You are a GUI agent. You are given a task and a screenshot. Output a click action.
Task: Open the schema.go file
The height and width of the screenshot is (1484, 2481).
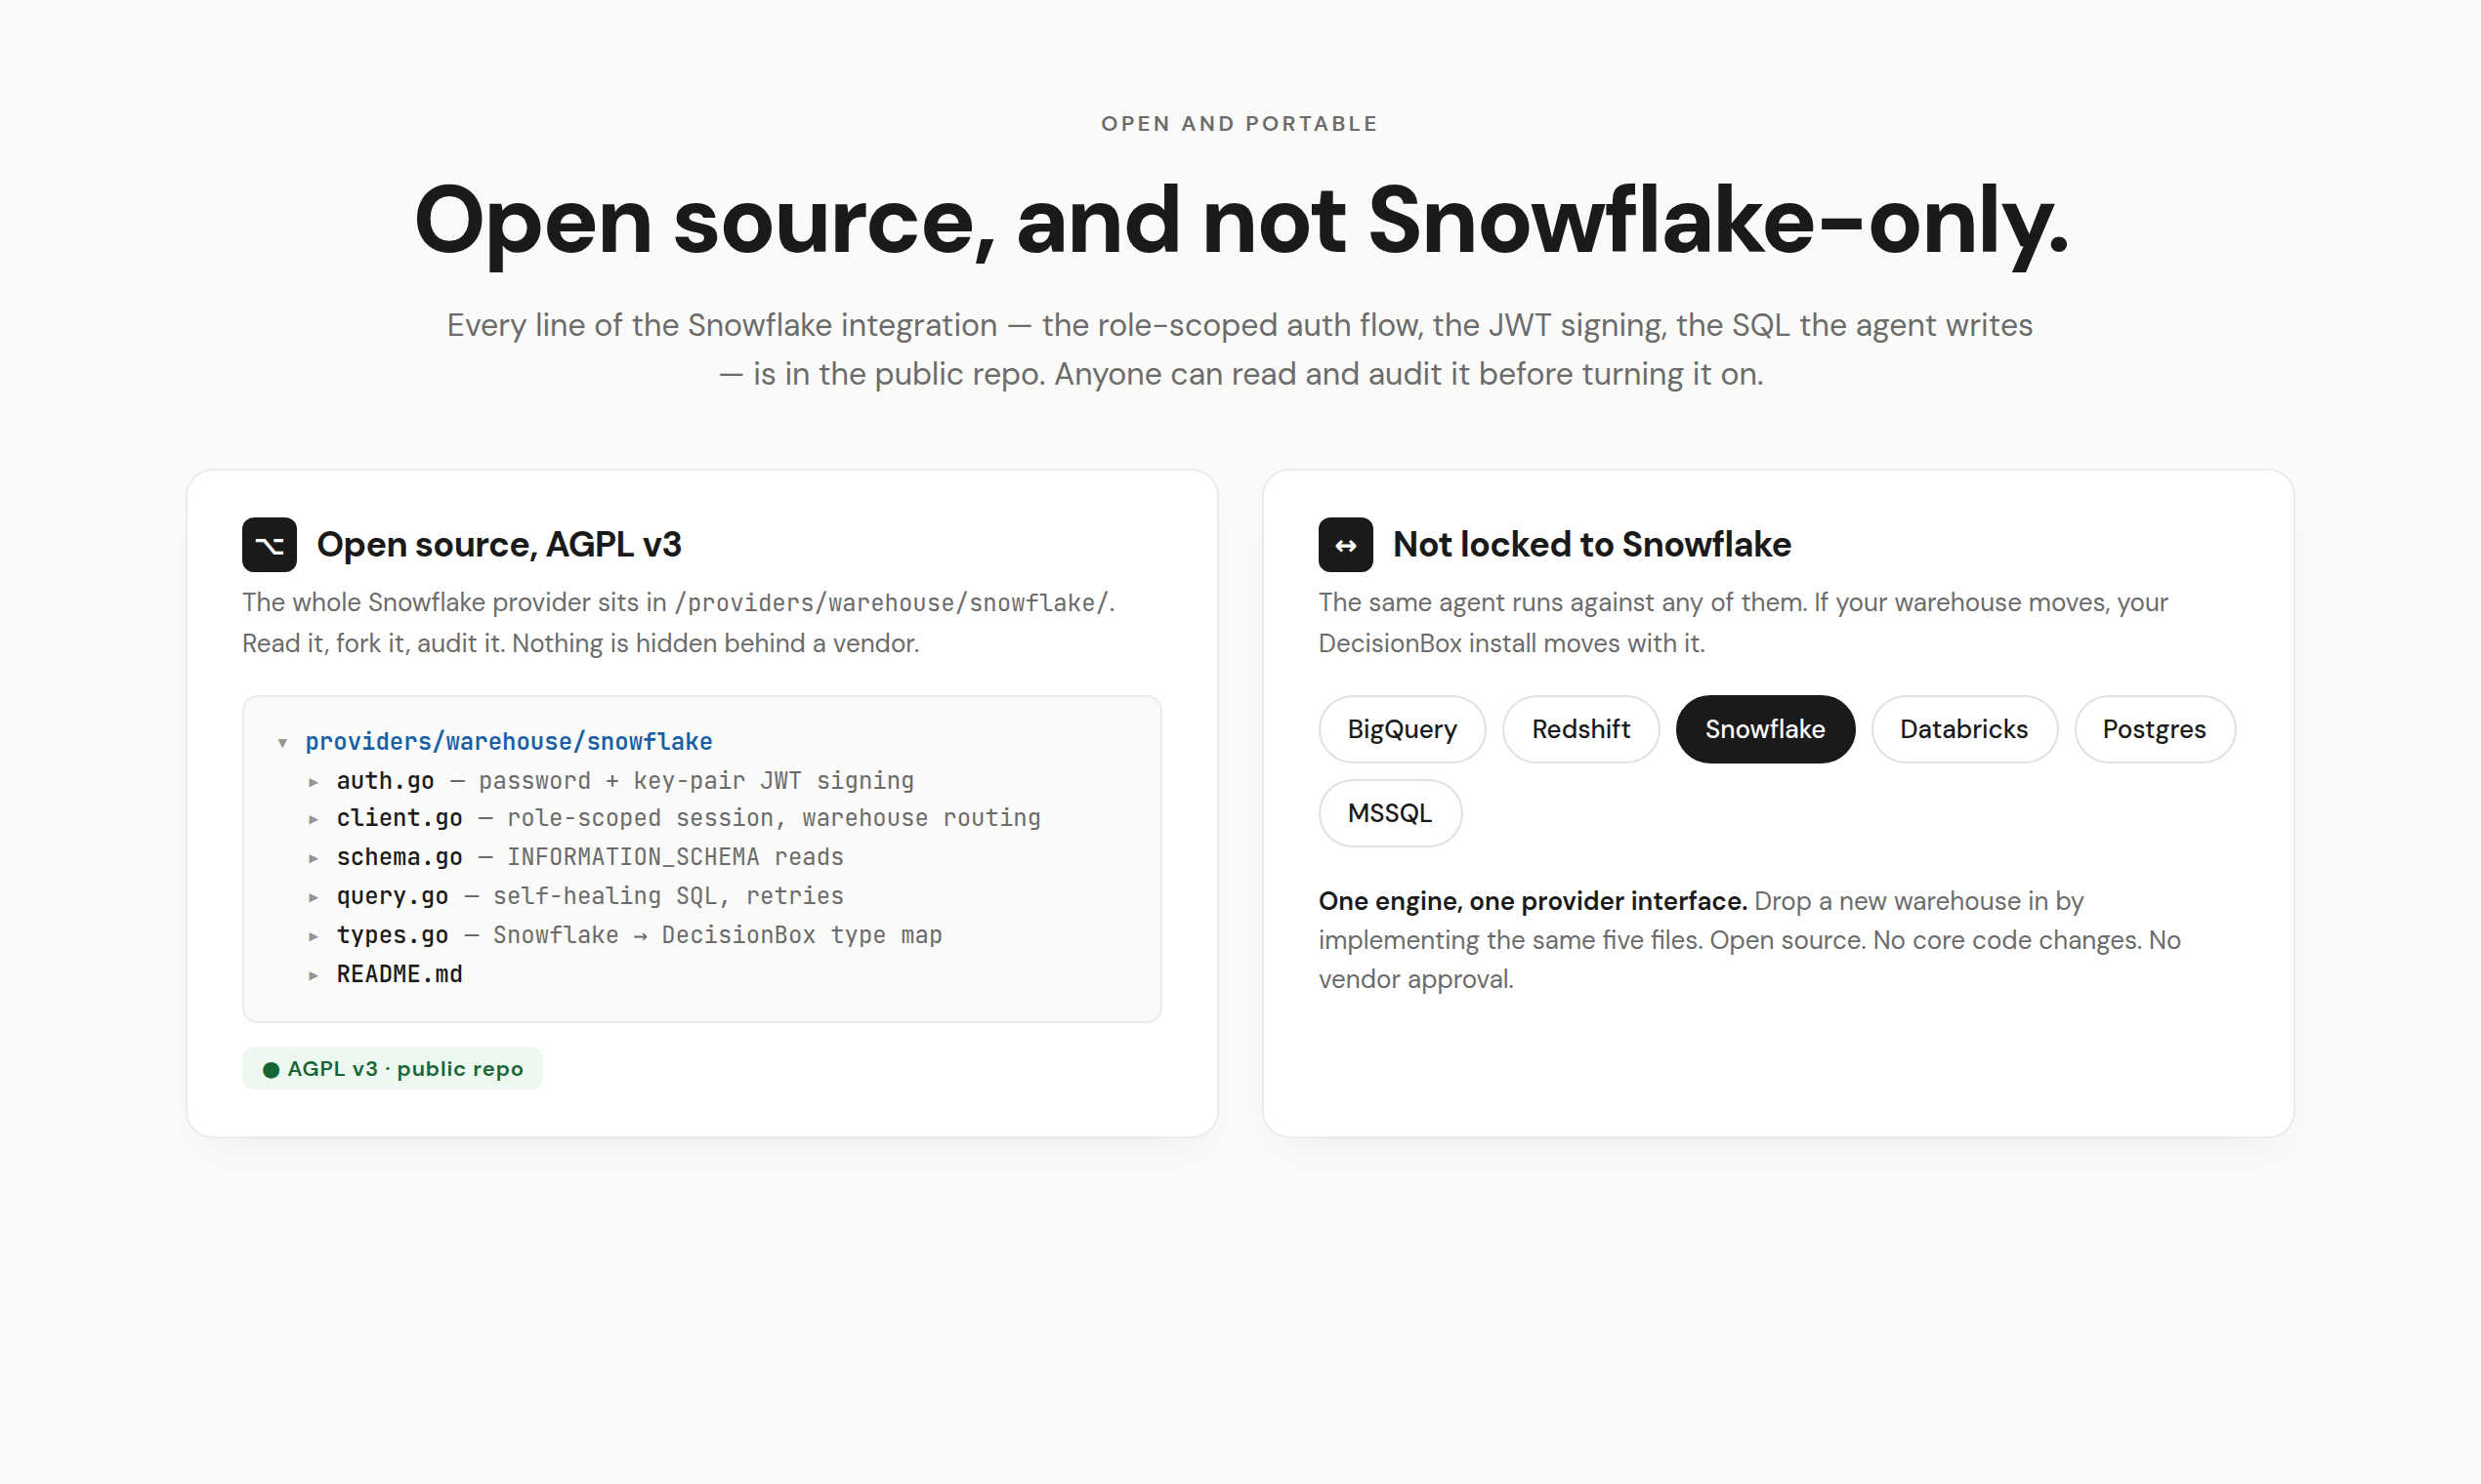[399, 857]
